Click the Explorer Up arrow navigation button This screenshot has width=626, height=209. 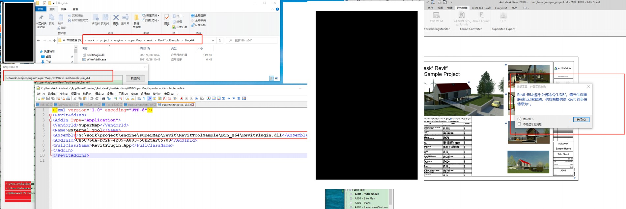pos(54,40)
